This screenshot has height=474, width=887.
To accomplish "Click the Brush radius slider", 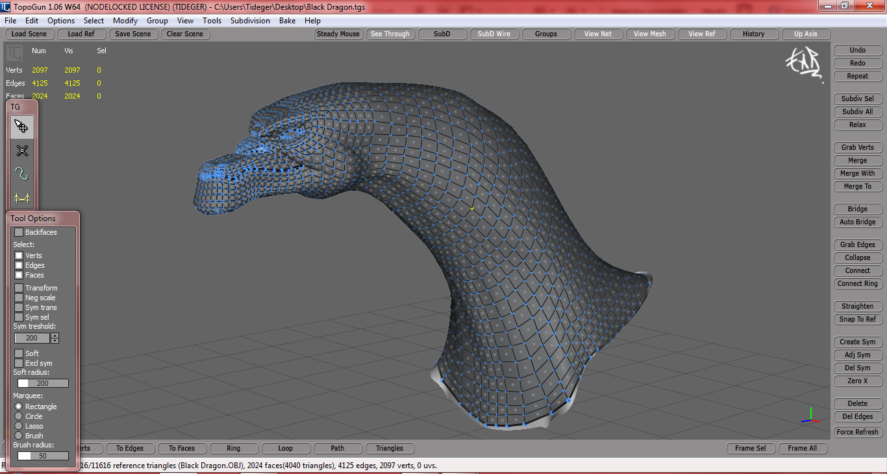I will point(43,456).
